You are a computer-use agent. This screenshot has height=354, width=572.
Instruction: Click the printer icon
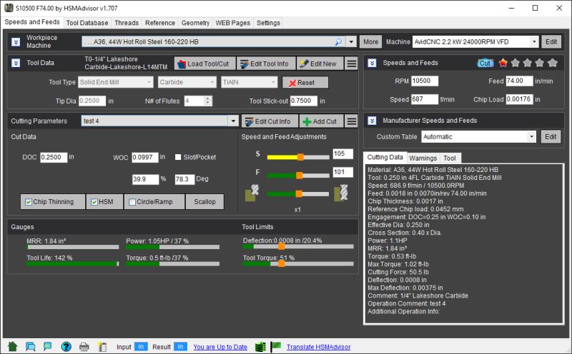click(84, 347)
